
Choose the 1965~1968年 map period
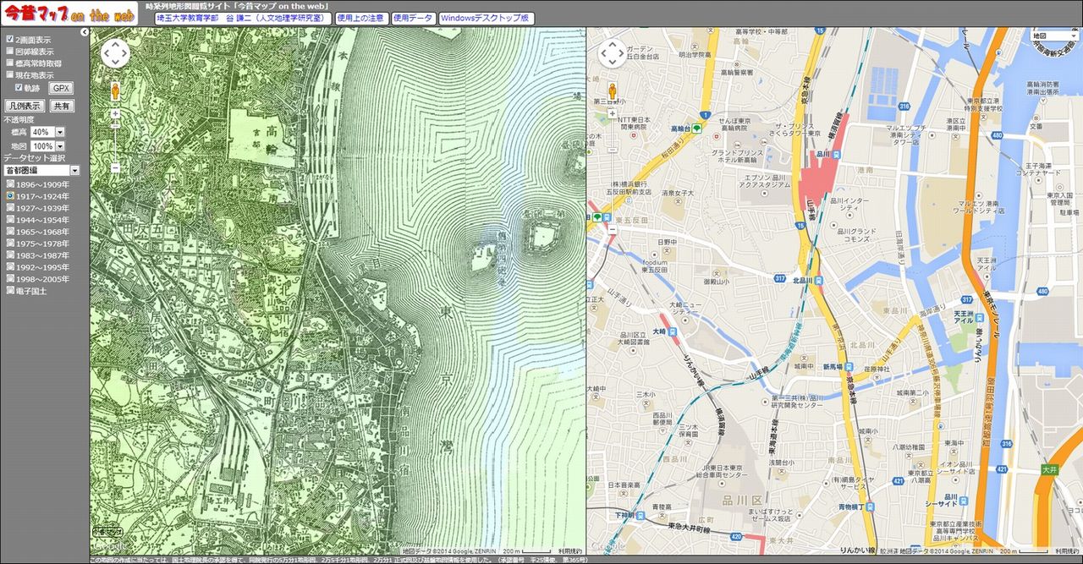[9, 232]
